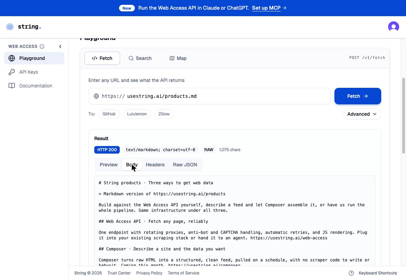Click the blue Fetch button

[x=357, y=96]
